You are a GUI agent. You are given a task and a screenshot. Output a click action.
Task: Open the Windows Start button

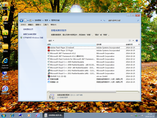(x=4, y=115)
